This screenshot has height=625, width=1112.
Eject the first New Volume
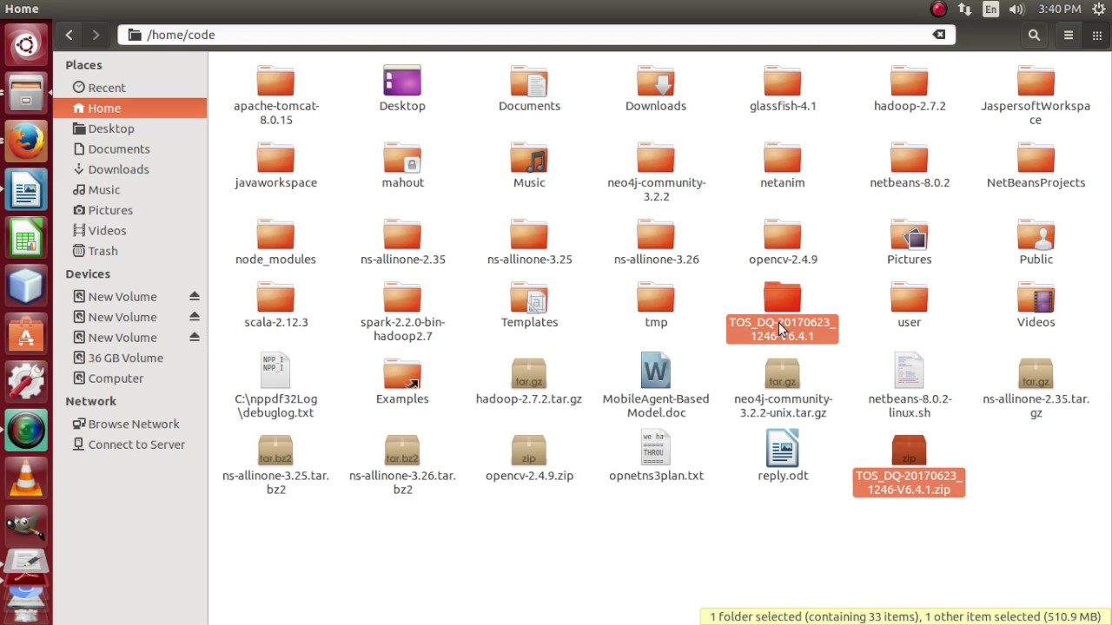(195, 296)
